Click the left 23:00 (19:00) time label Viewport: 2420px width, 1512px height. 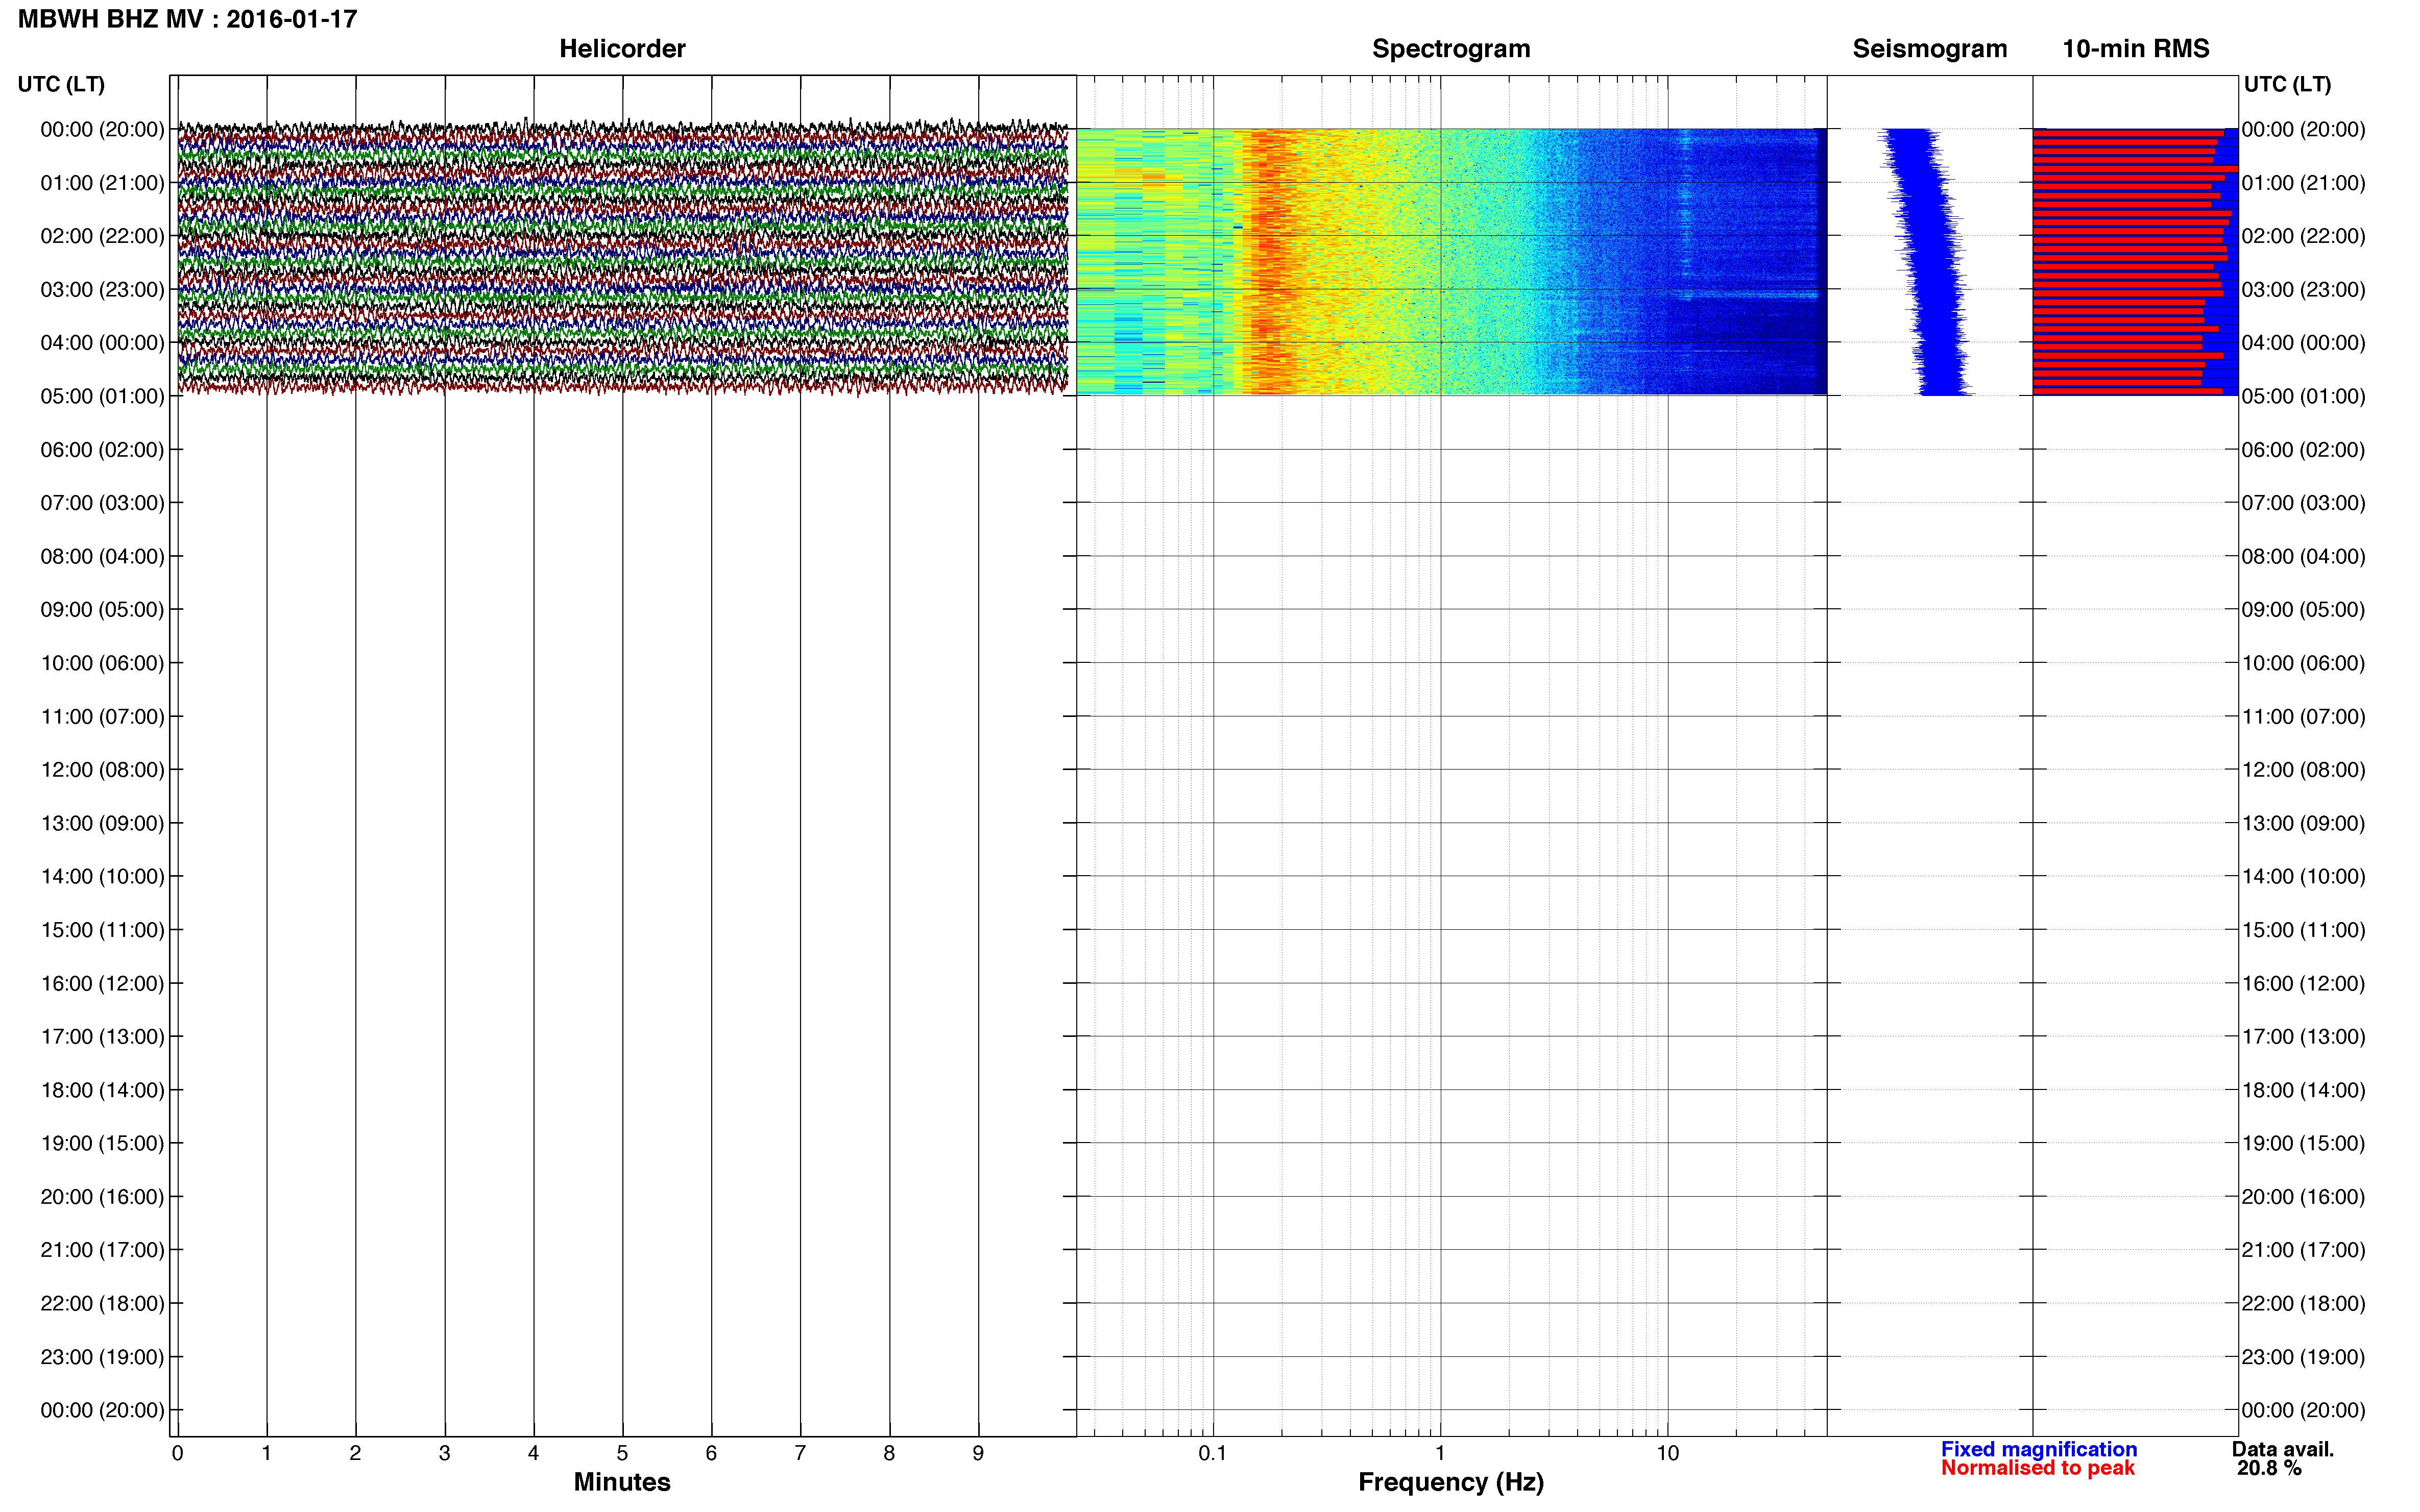[102, 1357]
